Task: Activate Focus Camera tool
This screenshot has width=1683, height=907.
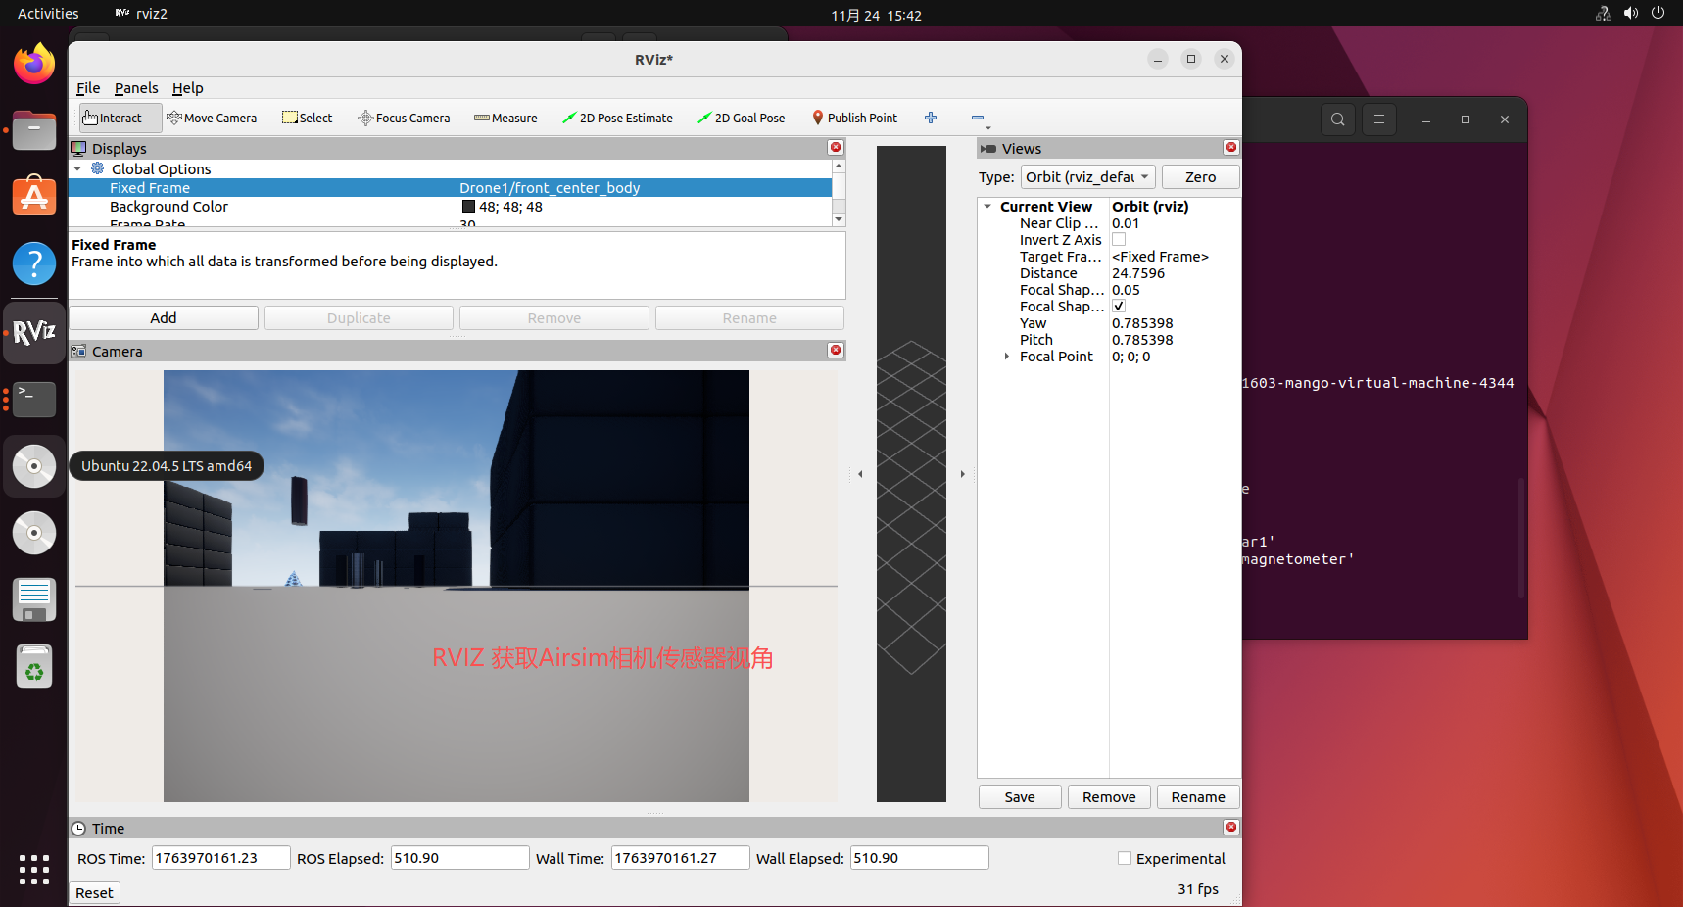Action: click(404, 118)
